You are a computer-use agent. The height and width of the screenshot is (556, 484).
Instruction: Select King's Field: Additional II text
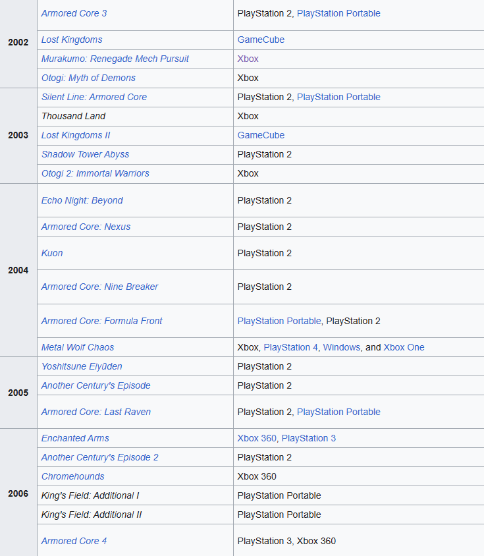(91, 515)
